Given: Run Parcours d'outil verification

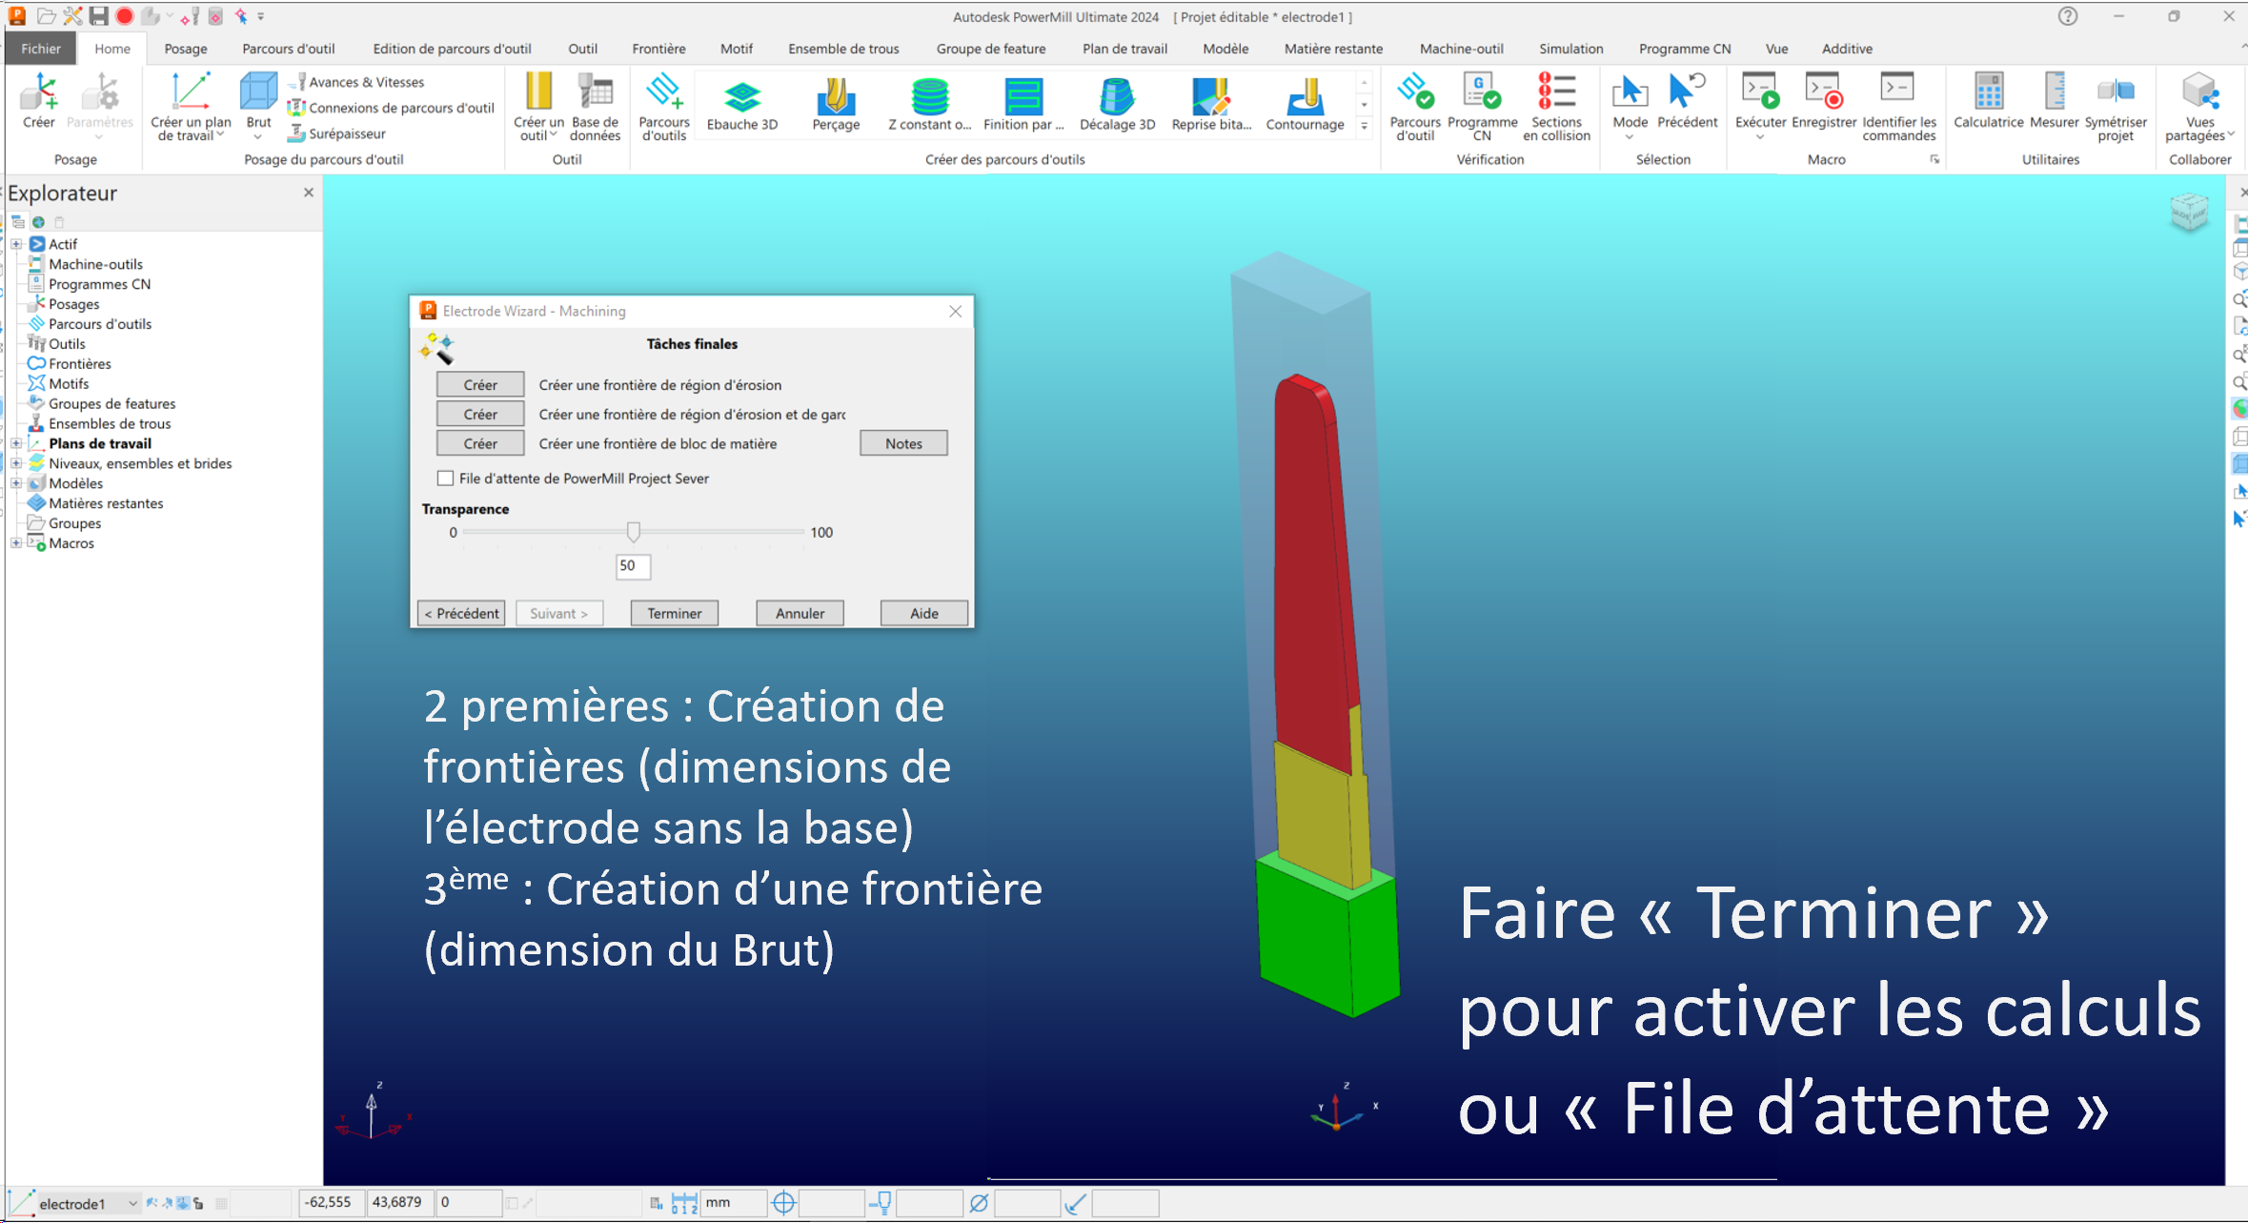Looking at the screenshot, I should click(1415, 106).
